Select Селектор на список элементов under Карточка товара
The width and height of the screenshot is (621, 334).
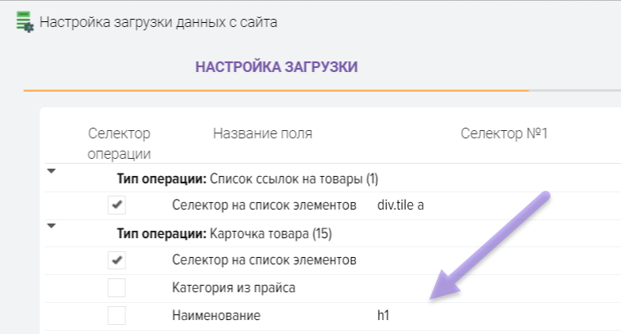[x=264, y=260]
